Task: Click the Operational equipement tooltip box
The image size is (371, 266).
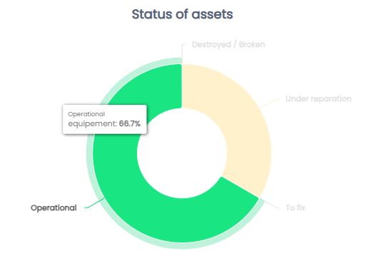Action: [105, 119]
